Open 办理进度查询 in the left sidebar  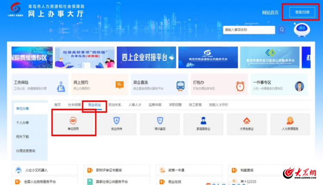pos(26,151)
